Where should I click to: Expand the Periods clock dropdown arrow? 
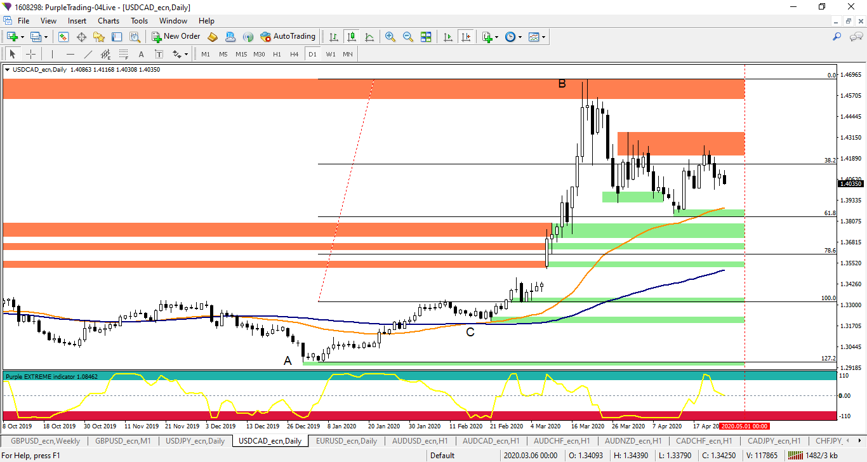pyautogui.click(x=520, y=37)
